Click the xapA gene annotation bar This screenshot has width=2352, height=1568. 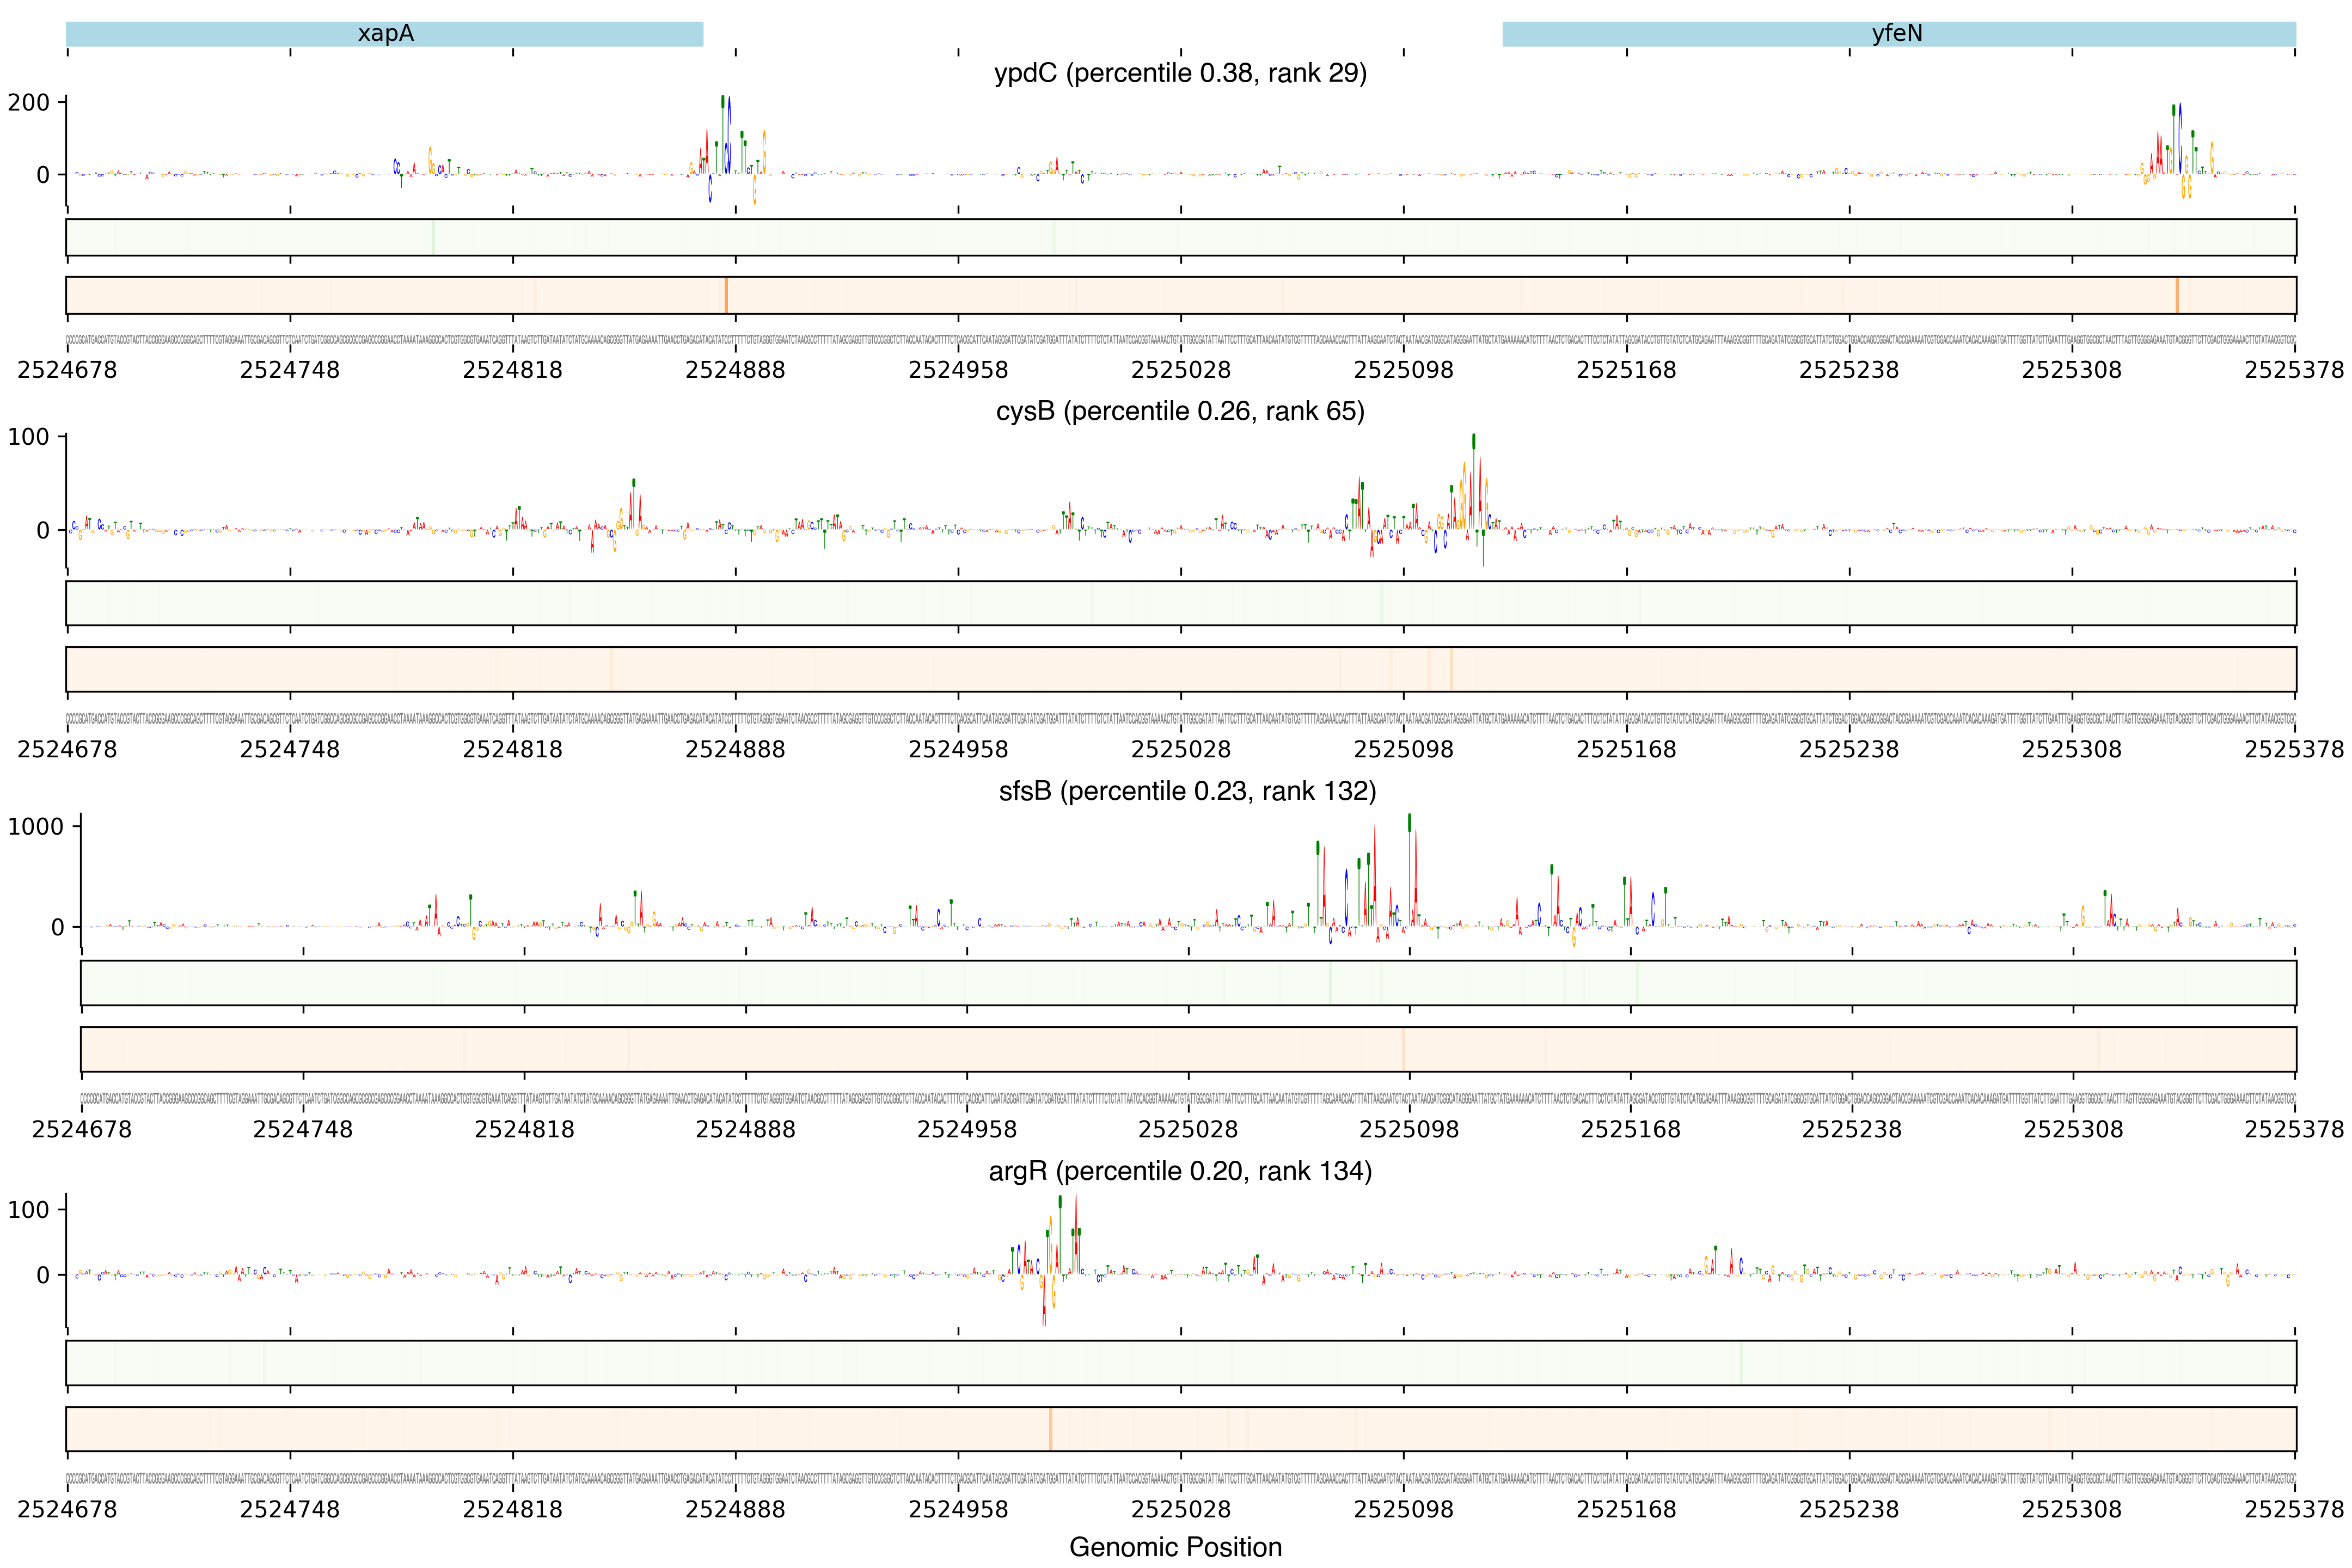(x=385, y=34)
